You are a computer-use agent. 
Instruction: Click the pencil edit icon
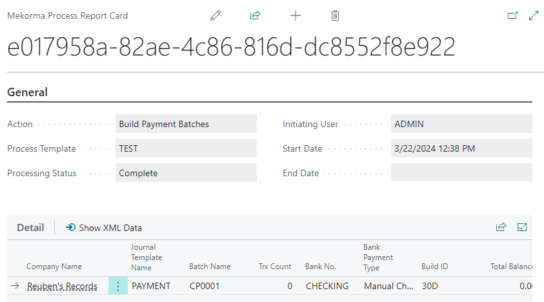coord(216,15)
